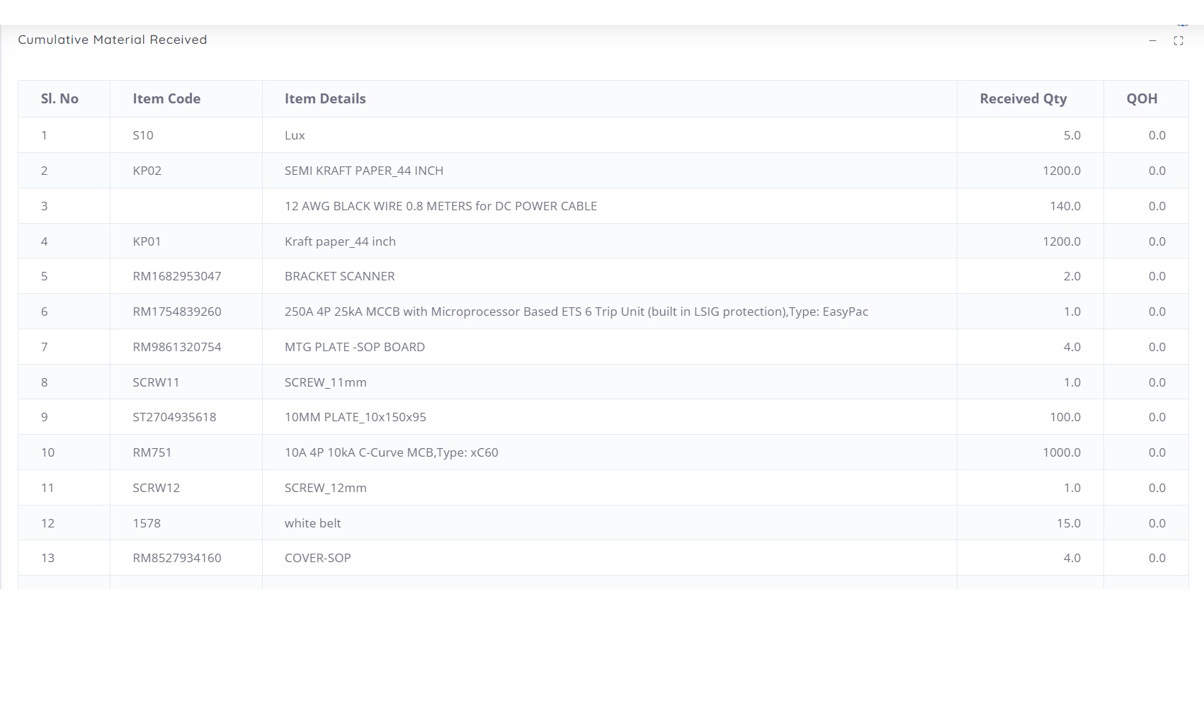The image size is (1204, 725).
Task: Click received quantity 1000.0 for RM751
Action: point(1061,452)
